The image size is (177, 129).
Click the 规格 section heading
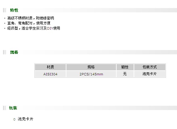click(x=14, y=52)
